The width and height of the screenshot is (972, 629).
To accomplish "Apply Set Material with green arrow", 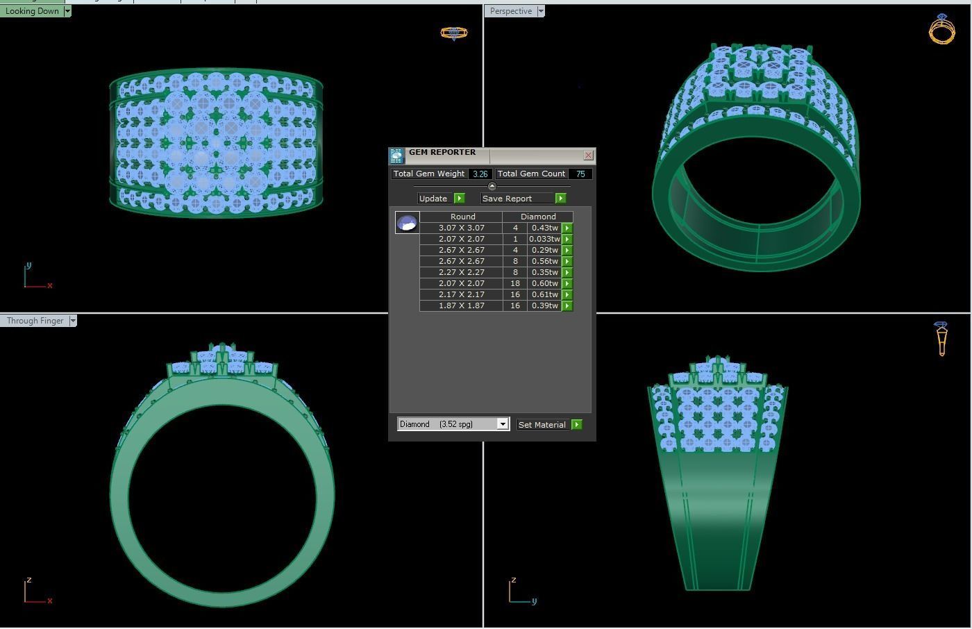I will [x=576, y=425].
